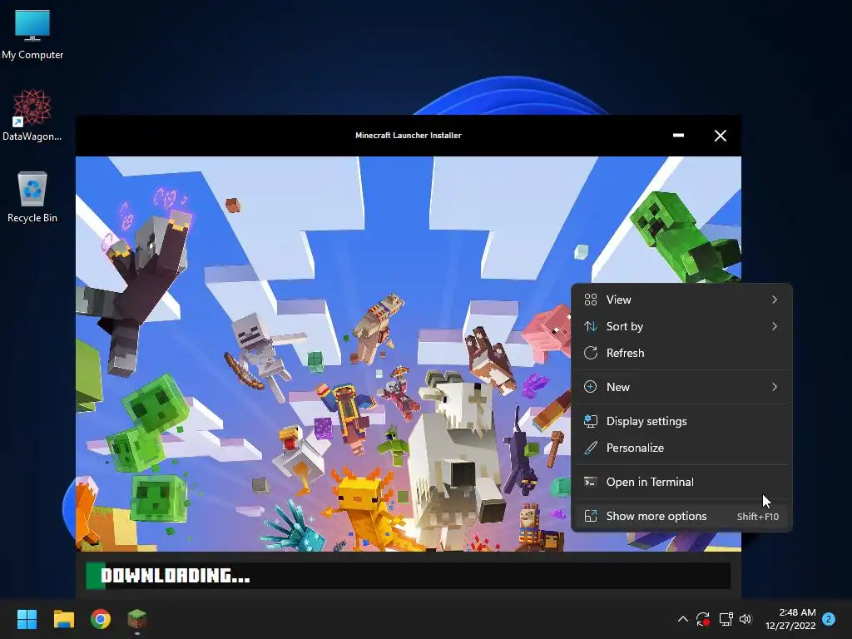Close the Minecraft Launcher Installer window
This screenshot has height=639, width=852.
721,136
